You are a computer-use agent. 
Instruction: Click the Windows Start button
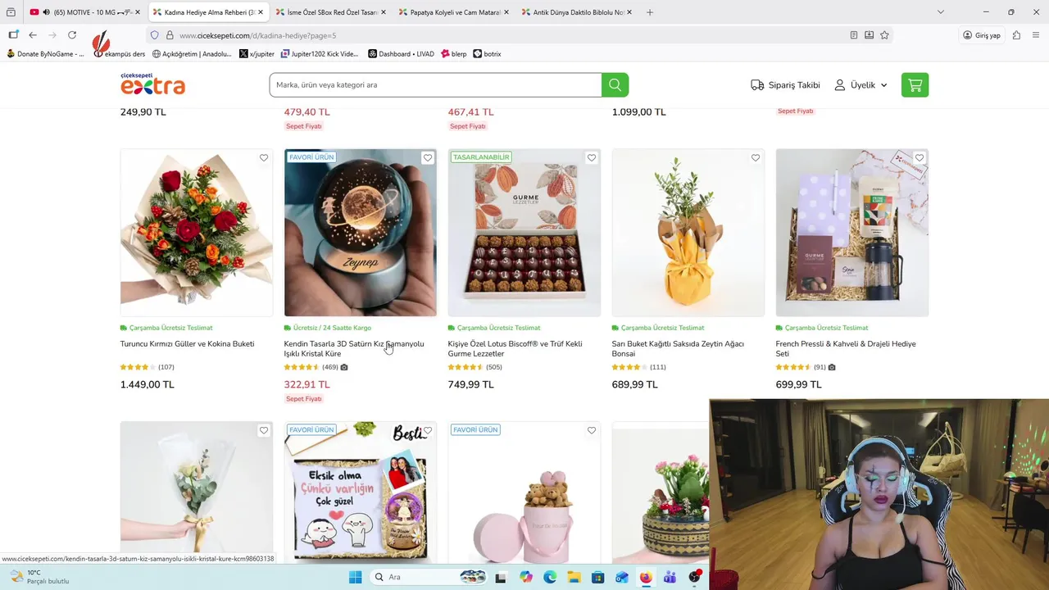355,577
